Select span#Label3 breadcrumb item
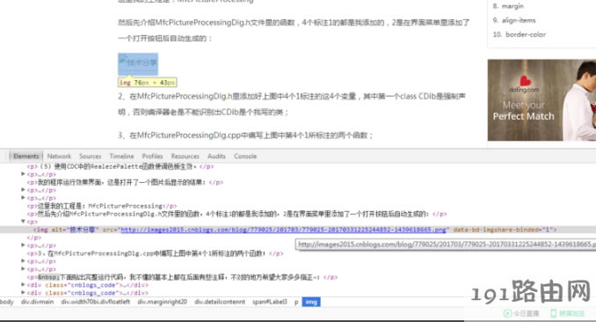 pos(270,302)
